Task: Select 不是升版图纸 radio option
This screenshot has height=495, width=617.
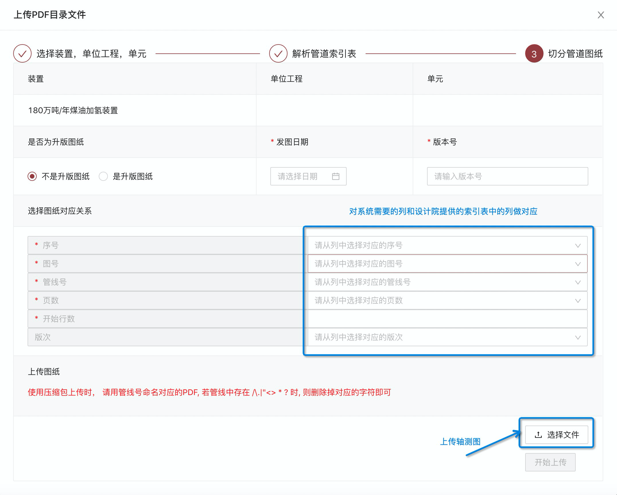Action: point(32,176)
